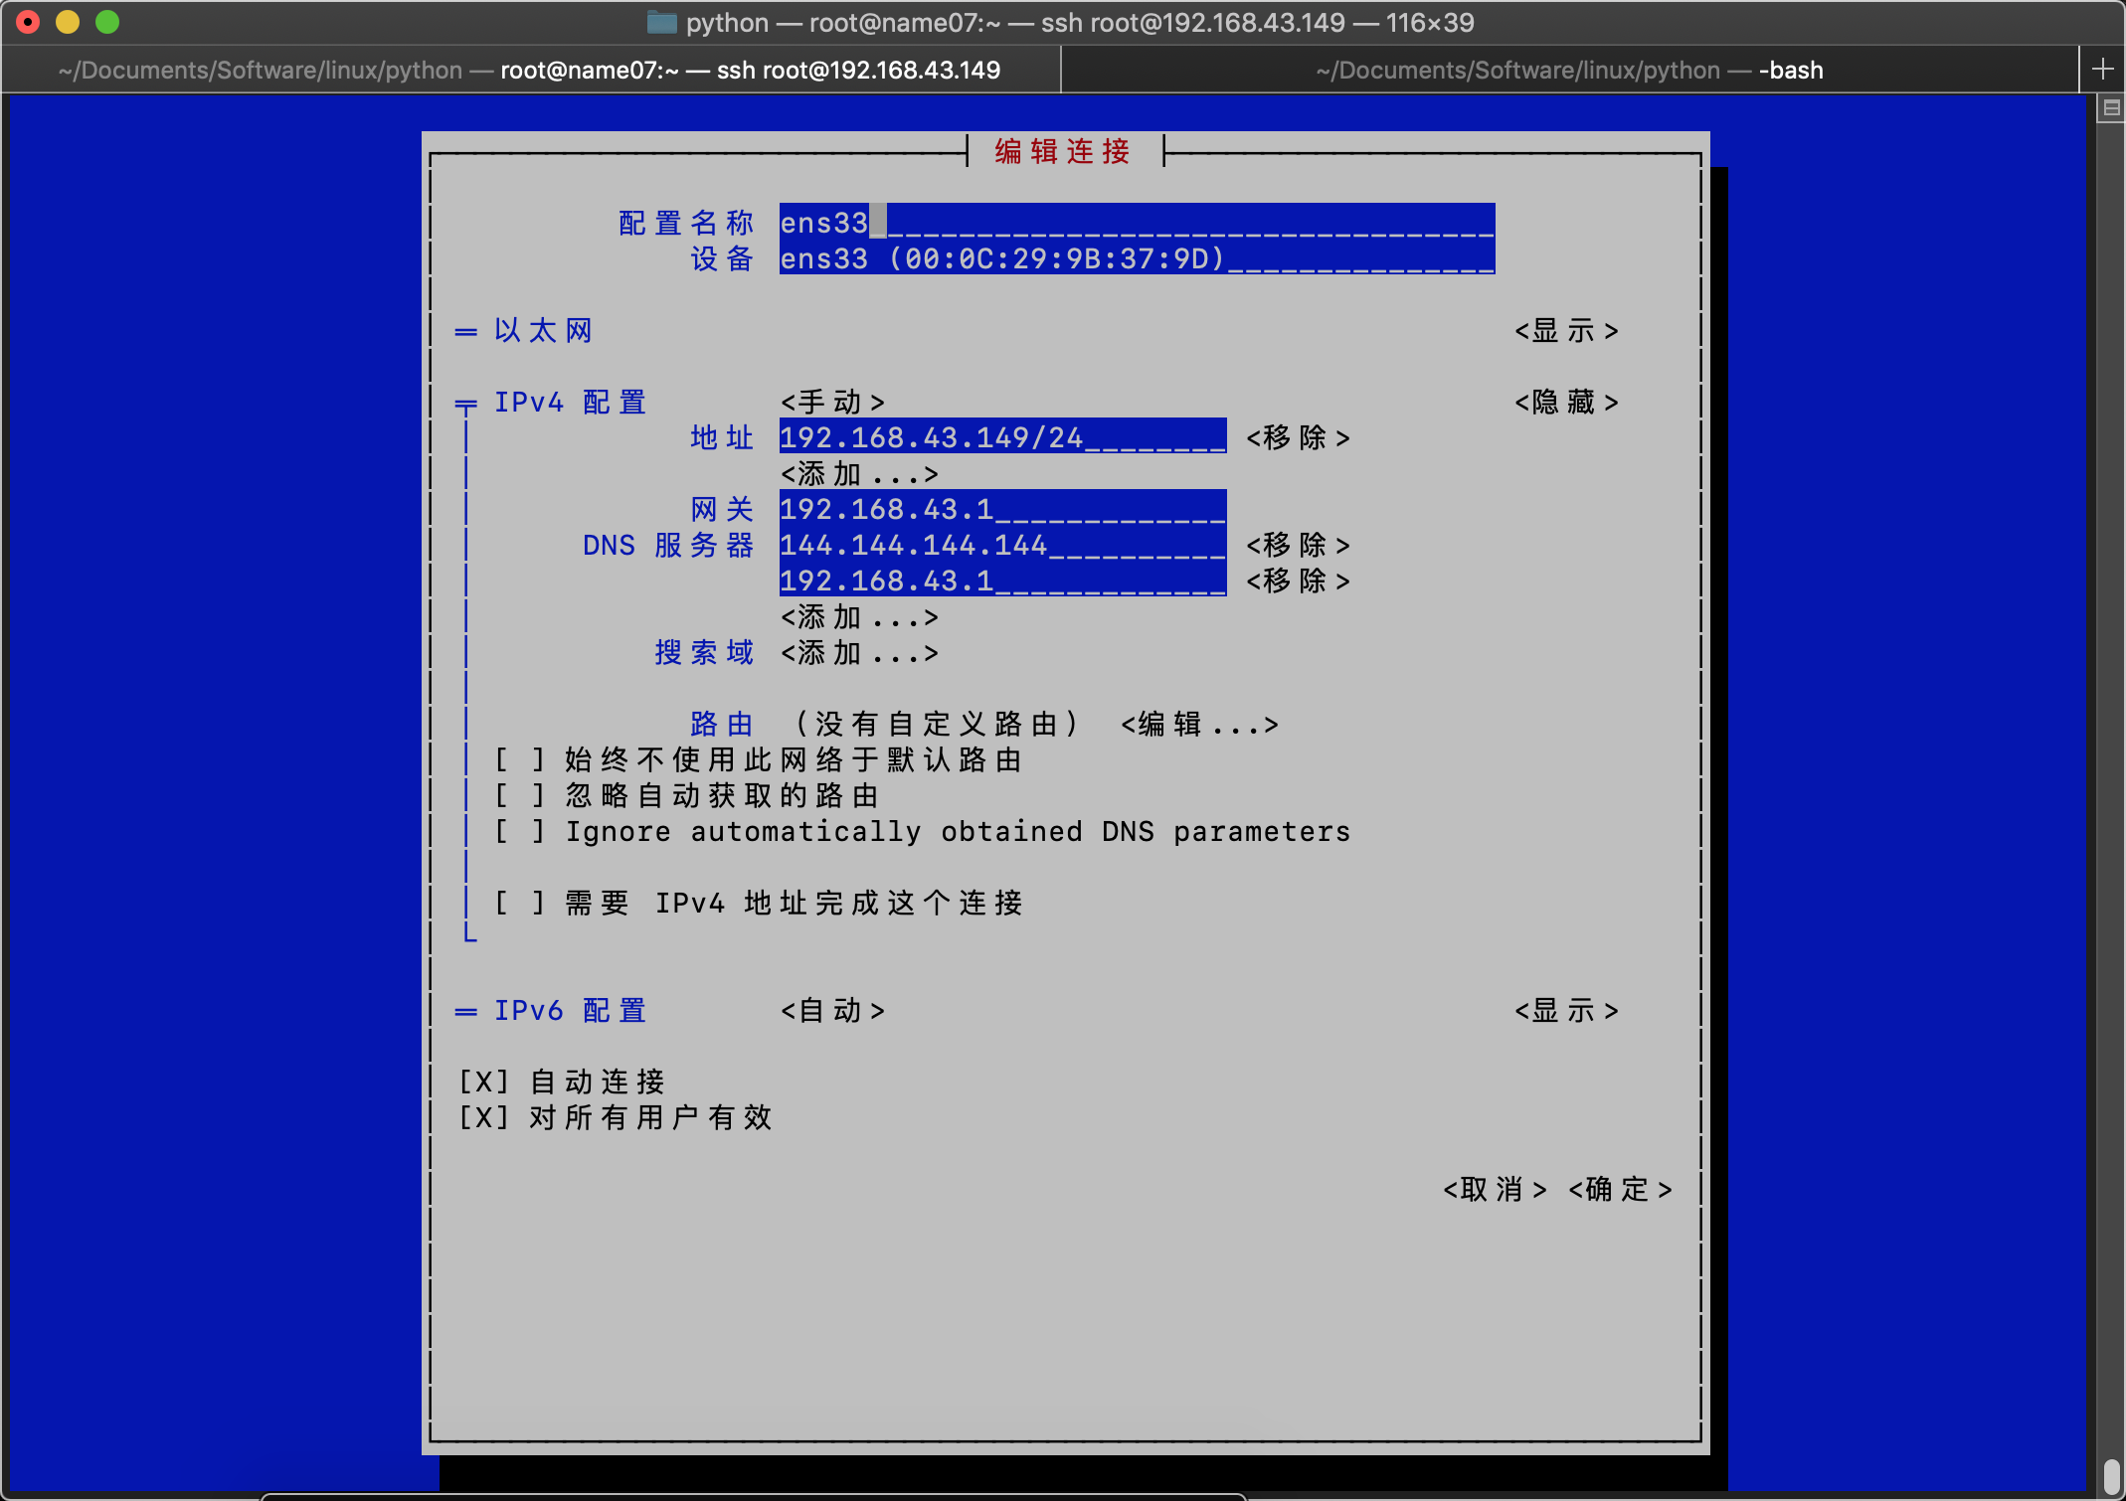Remove the address 192.168.43.149/24

(1298, 437)
